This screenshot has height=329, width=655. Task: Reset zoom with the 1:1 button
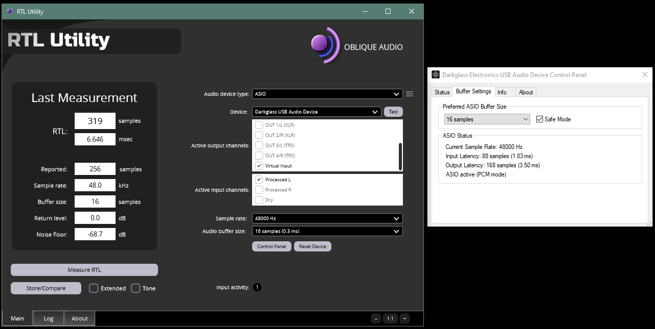point(390,319)
